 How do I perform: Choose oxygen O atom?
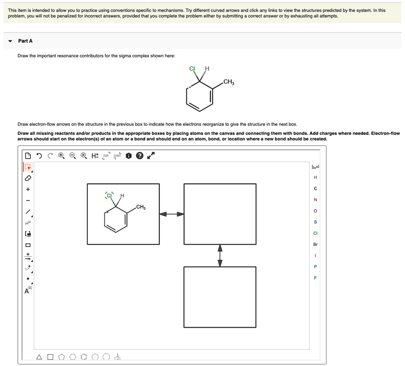tap(315, 211)
